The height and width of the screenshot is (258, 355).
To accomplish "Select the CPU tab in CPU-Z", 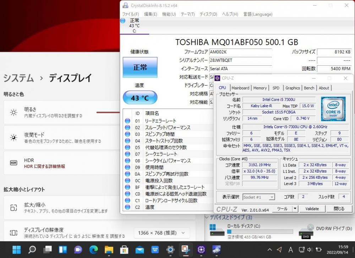I will pos(222,88).
